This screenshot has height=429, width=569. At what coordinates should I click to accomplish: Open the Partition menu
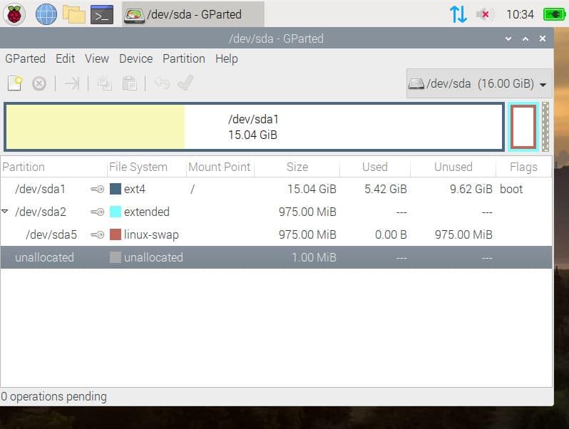(x=184, y=58)
